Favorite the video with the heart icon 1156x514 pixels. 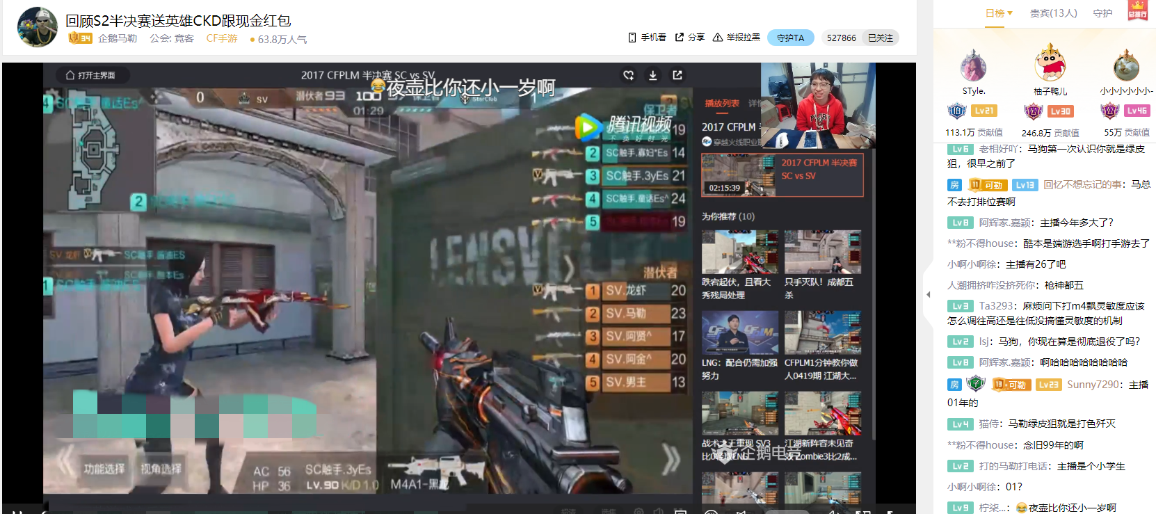pos(629,75)
